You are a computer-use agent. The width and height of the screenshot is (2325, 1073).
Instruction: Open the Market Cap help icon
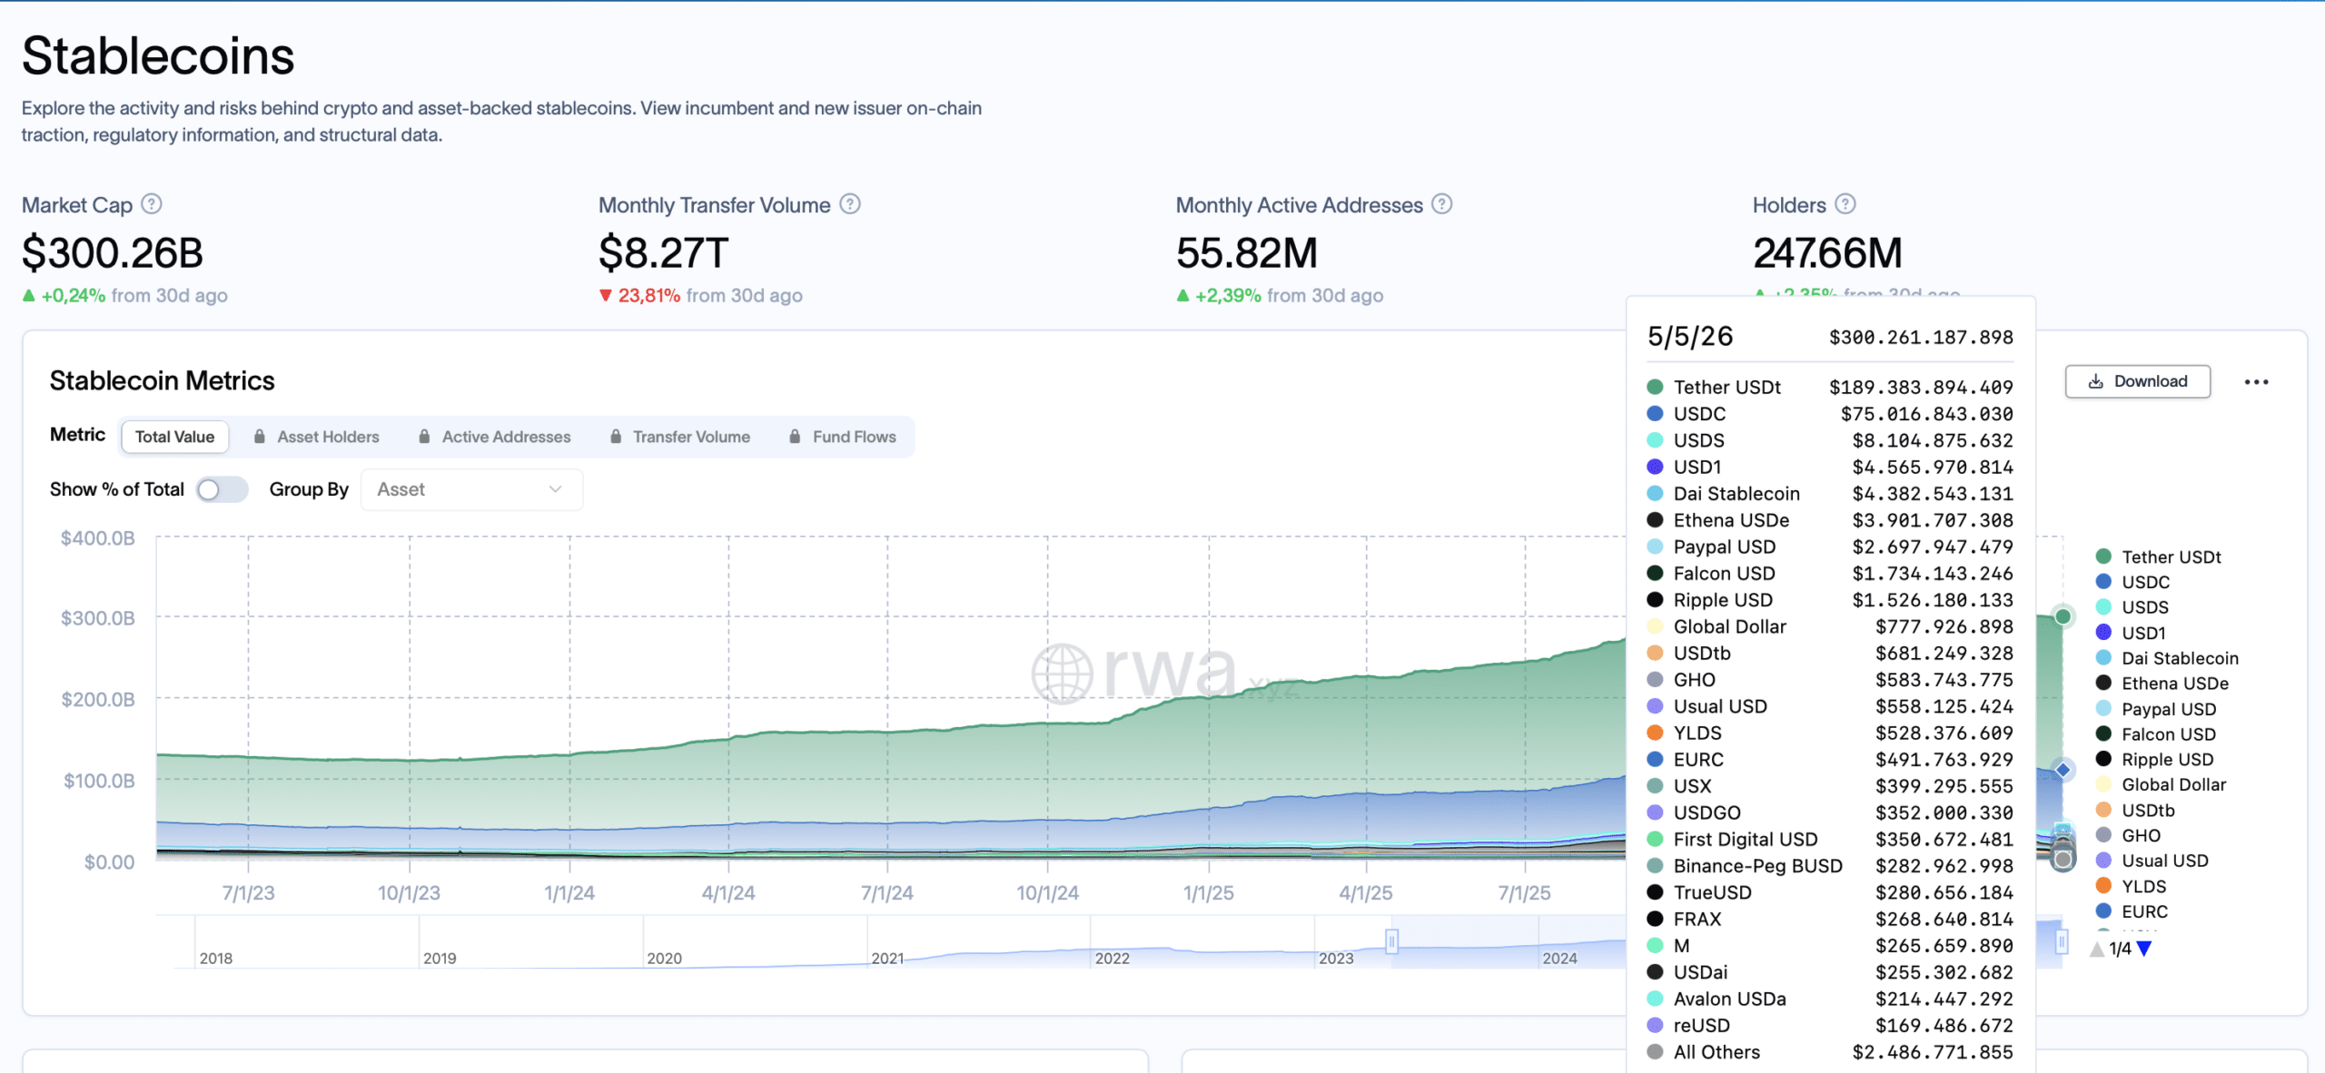[152, 204]
